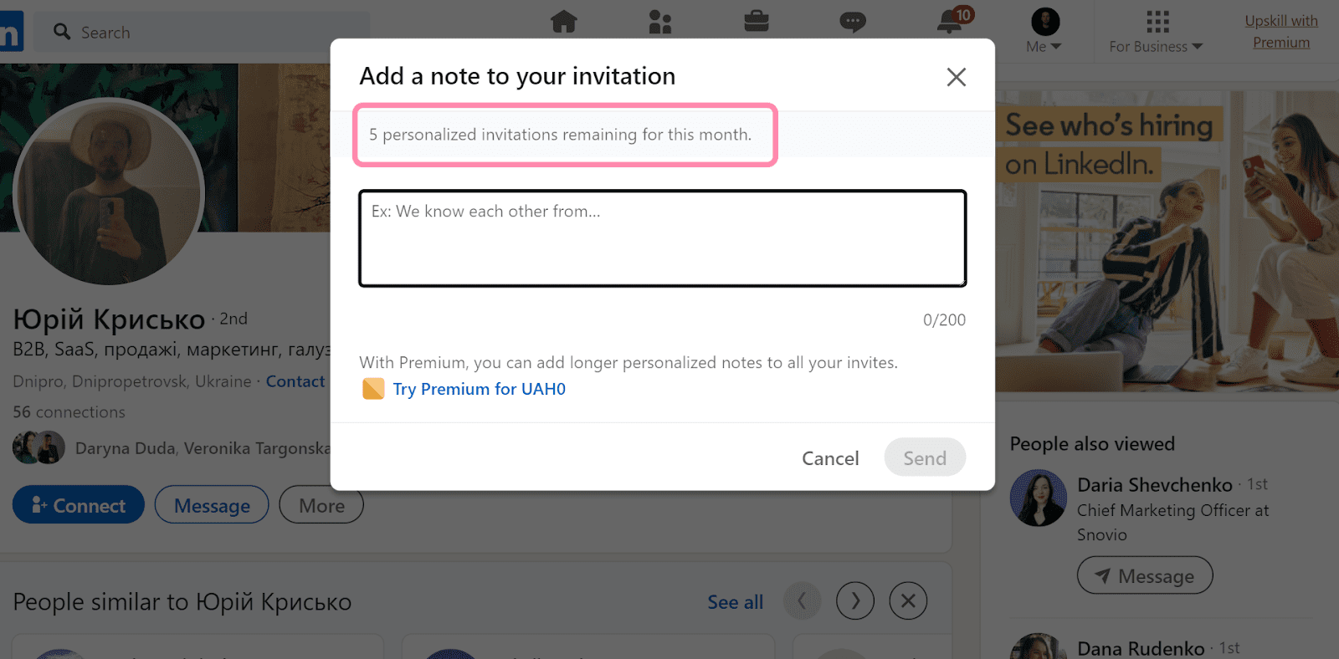
Task: Click the Upskill with Premium link
Action: click(x=1281, y=32)
